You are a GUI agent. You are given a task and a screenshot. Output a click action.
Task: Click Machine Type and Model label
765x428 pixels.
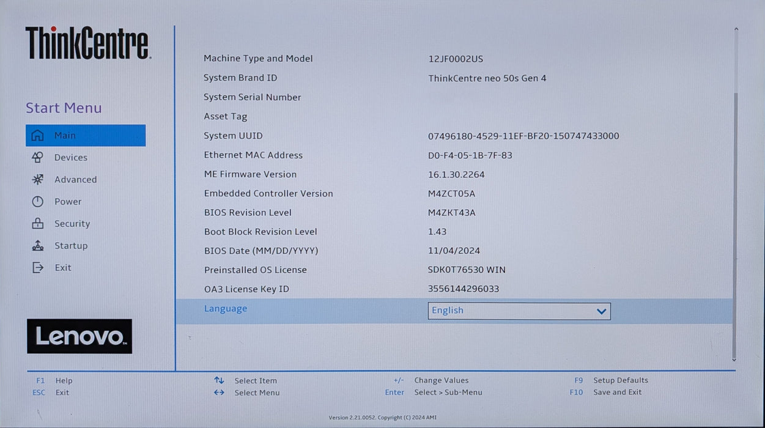[x=258, y=59]
